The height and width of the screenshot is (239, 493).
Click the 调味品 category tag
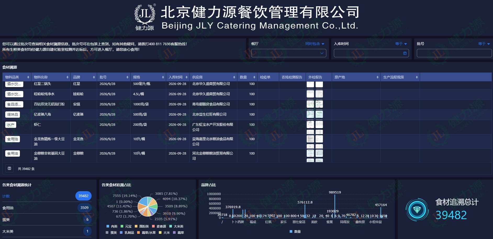pos(13,115)
